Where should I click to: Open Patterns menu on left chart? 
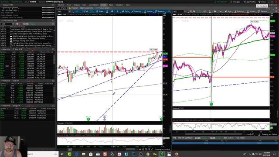click(160, 11)
